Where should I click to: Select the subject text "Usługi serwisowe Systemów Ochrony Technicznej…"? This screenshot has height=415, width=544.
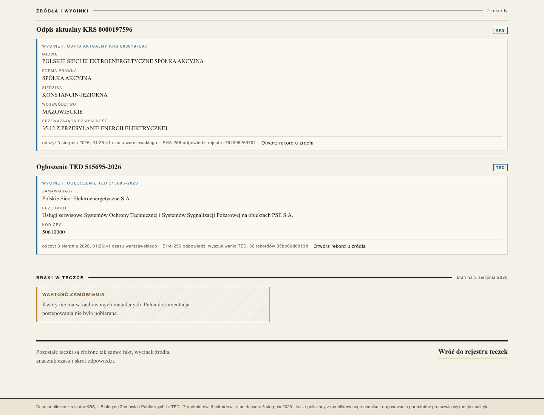168,215
